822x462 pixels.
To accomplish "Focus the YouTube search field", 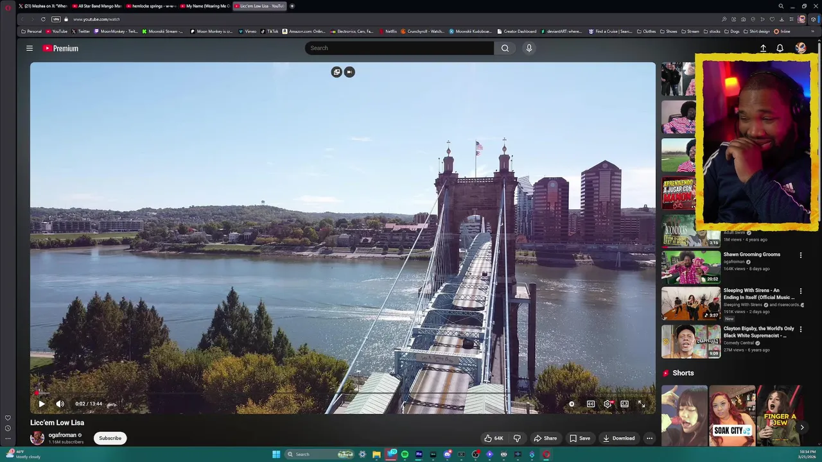I will pyautogui.click(x=399, y=48).
